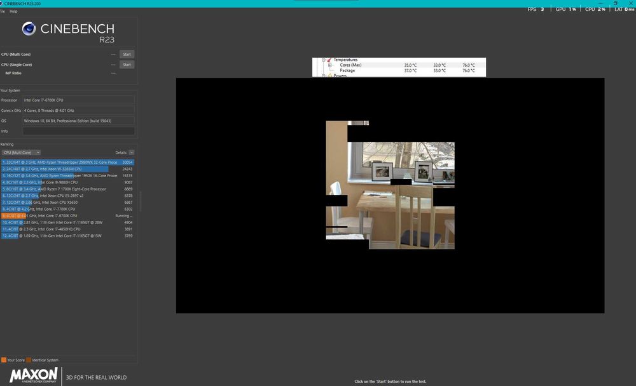Click the Cores x GHz value field

(x=79, y=110)
